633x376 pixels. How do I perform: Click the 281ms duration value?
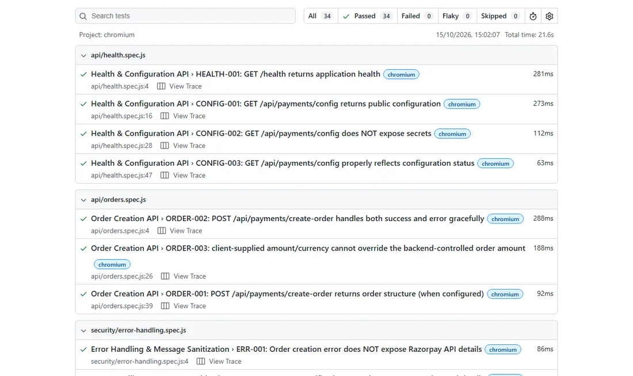(543, 74)
